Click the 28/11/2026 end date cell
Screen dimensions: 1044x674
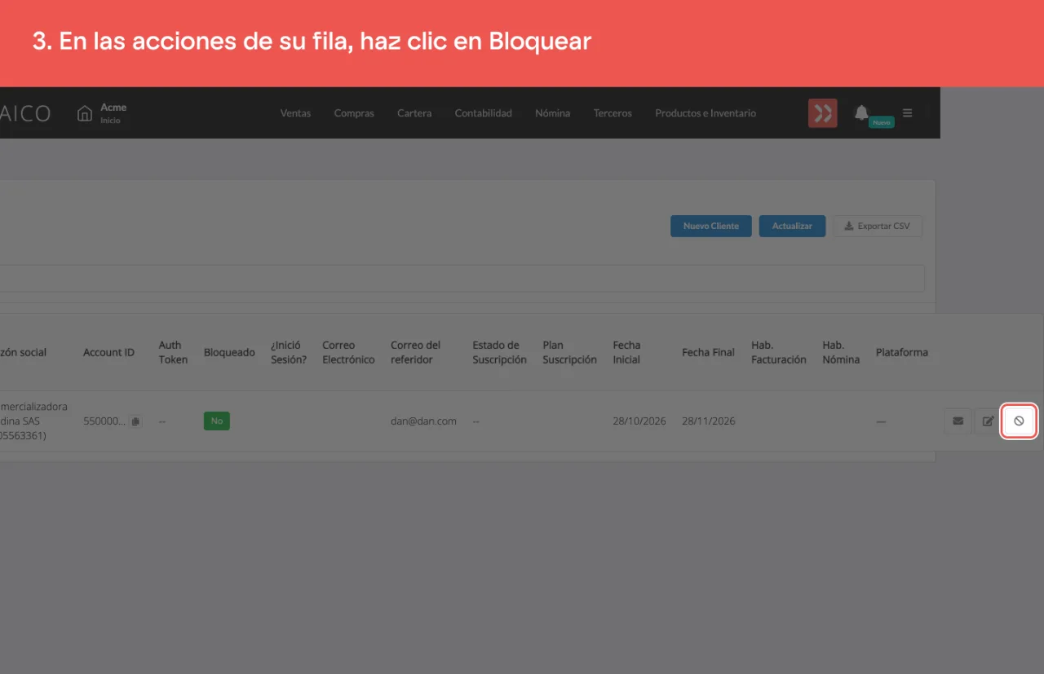(x=709, y=421)
